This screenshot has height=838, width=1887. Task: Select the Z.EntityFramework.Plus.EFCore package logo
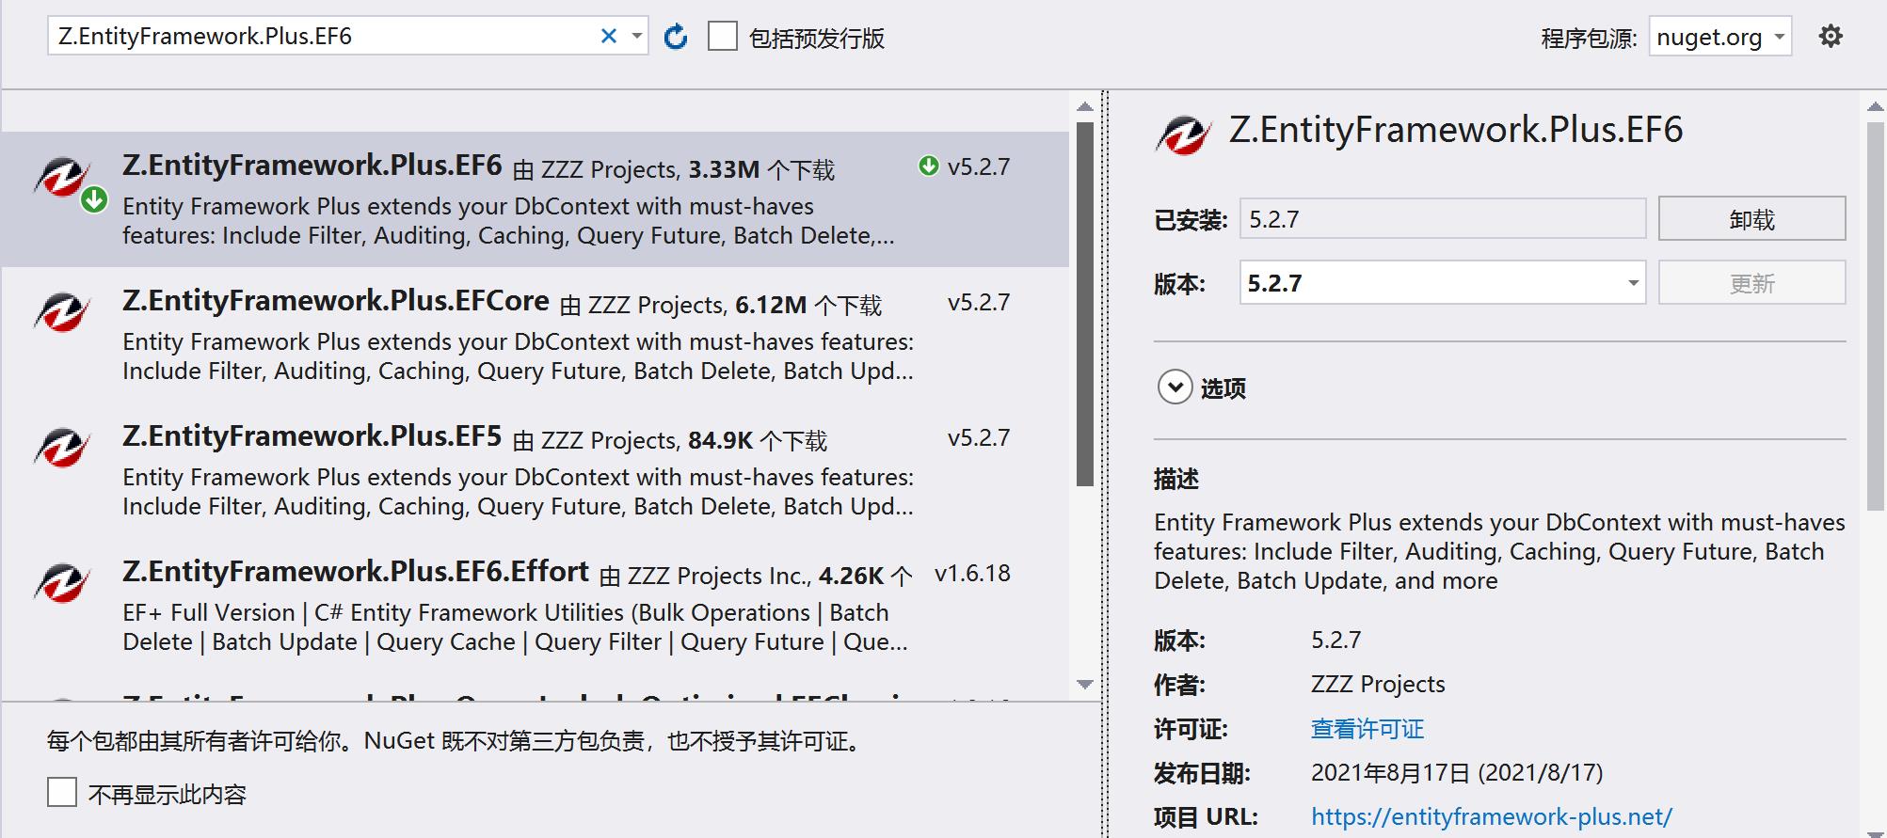(x=62, y=312)
